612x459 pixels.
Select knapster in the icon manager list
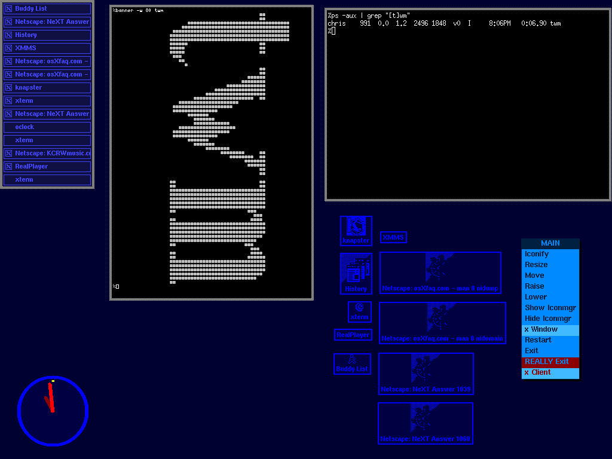click(47, 87)
